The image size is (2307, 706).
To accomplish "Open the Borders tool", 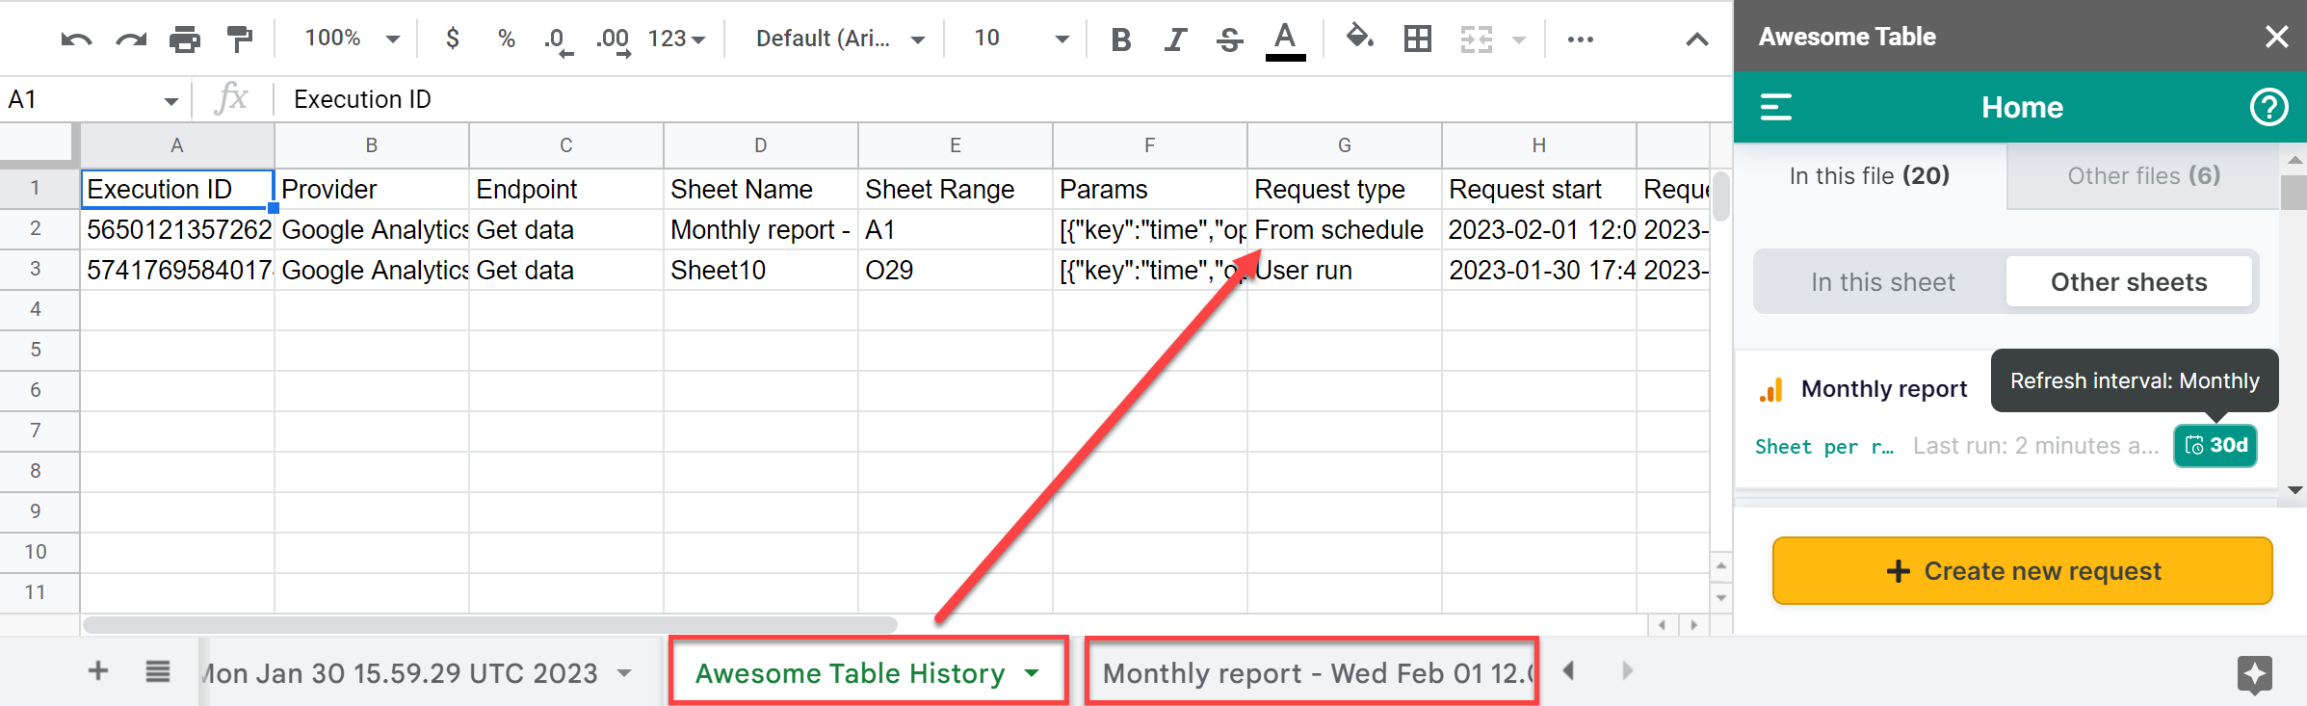I will [x=1417, y=39].
